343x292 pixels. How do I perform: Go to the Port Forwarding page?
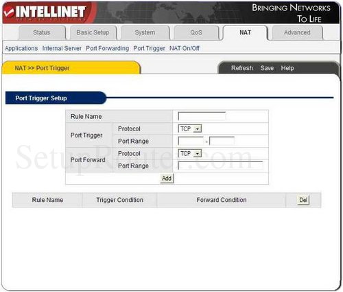point(108,48)
